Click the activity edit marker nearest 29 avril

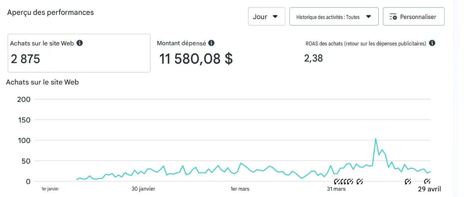(x=427, y=181)
